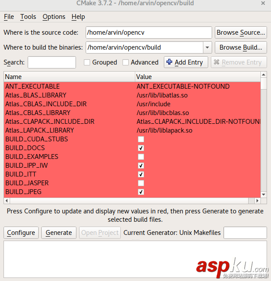Uncheck the BUILD_JPEG checkbox
Screen dimensions: 271x281
(141, 192)
